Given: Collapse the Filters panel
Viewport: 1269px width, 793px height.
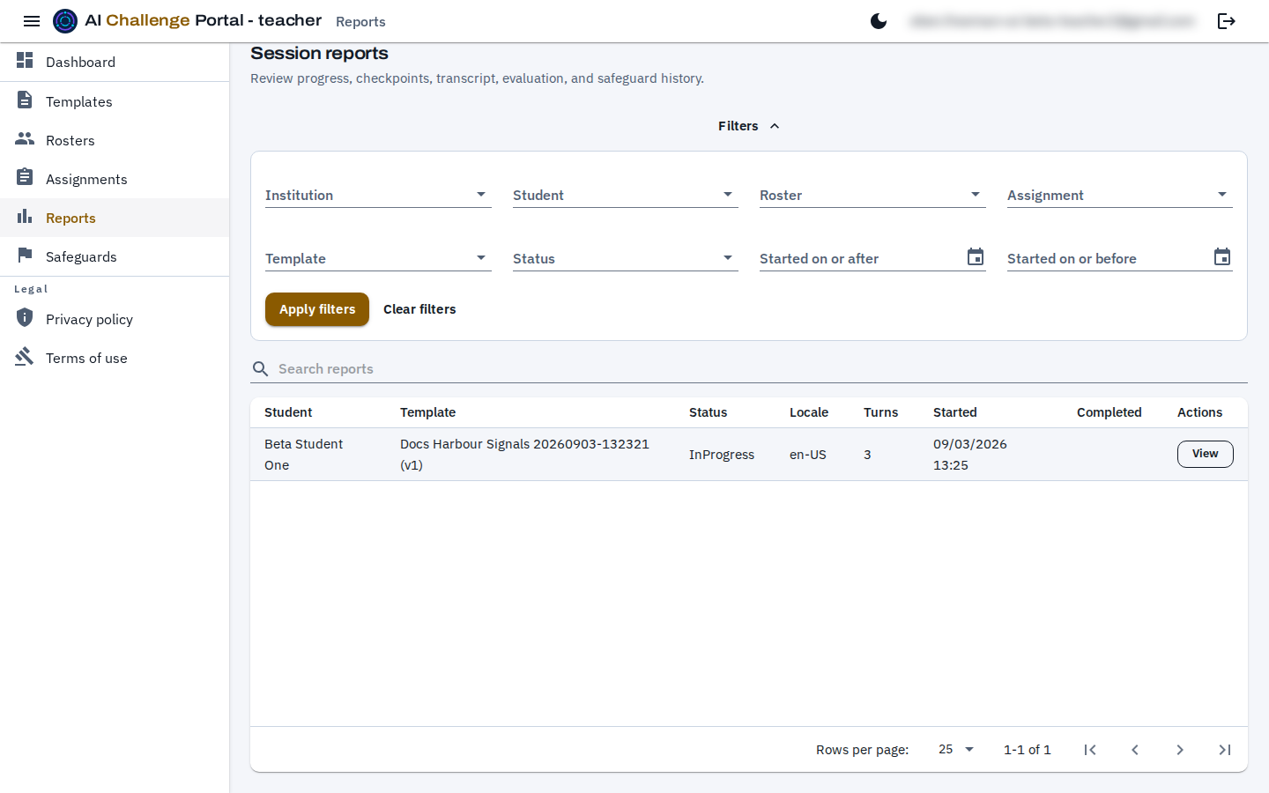Looking at the screenshot, I should pos(749,126).
